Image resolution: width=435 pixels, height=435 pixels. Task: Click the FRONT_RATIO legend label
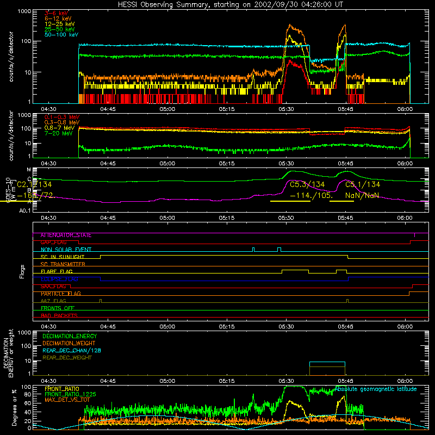click(62, 389)
